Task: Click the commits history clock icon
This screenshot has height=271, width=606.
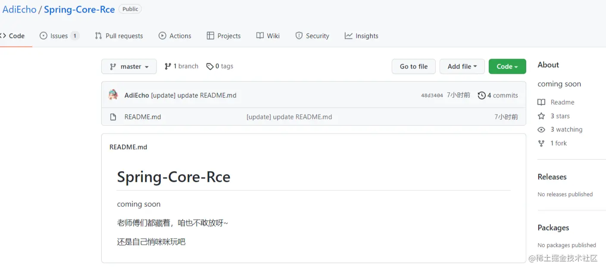Action: point(482,95)
